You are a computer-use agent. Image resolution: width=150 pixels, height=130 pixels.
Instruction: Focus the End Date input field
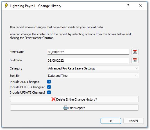[x=88, y=60]
